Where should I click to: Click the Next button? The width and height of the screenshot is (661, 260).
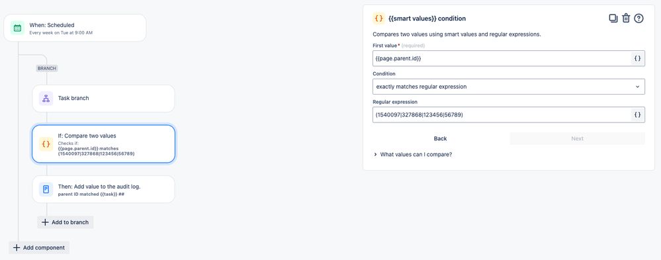coord(577,139)
